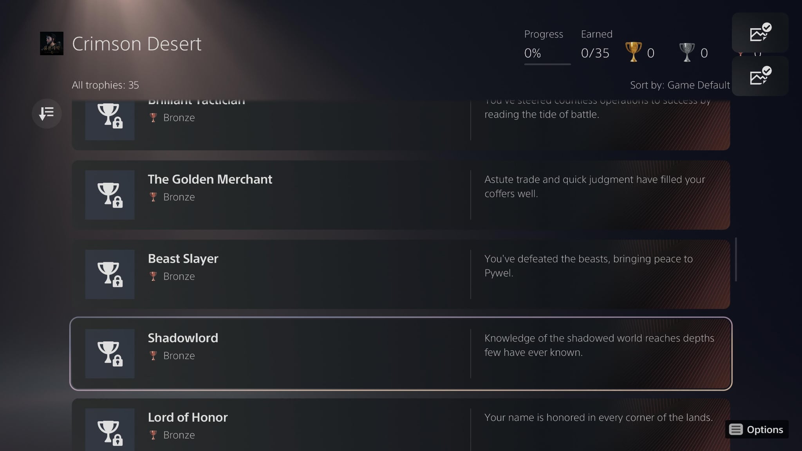
Task: Click the Lord of Honor trophy icon
Action: click(110, 431)
